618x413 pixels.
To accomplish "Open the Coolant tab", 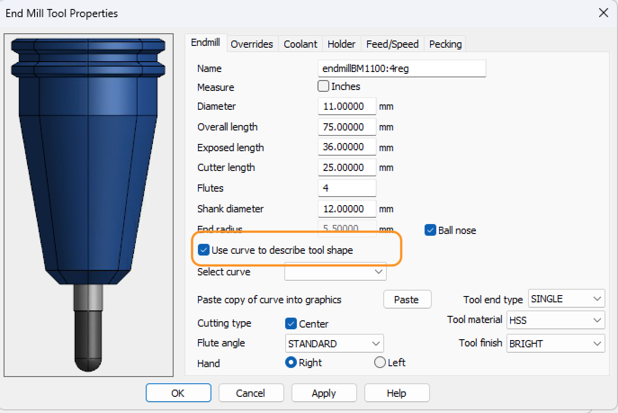I will 300,44.
